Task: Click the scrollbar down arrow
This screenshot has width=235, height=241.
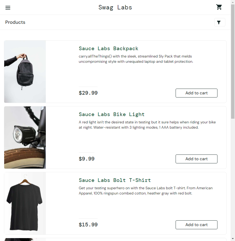Action: (x=233, y=239)
